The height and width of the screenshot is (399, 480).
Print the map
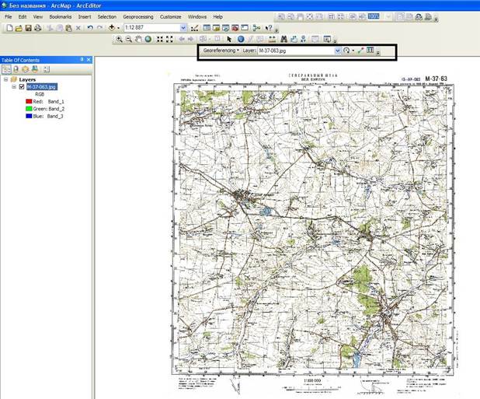tap(38, 28)
